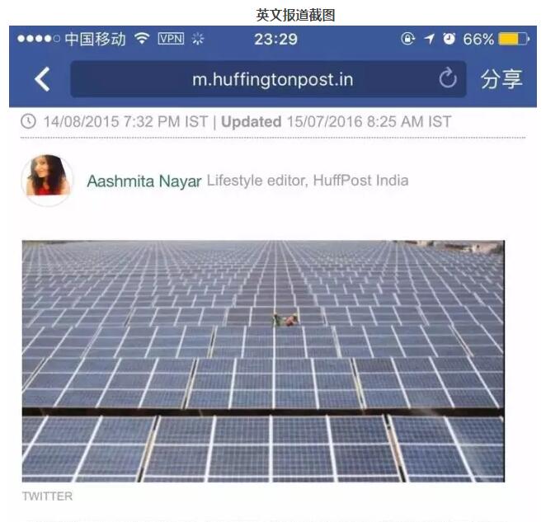Tap the author profile photo
Image resolution: width=546 pixels, height=522 pixels.
47,179
